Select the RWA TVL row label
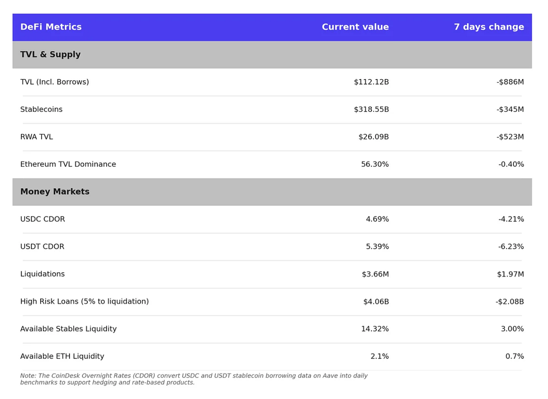 pyautogui.click(x=36, y=136)
